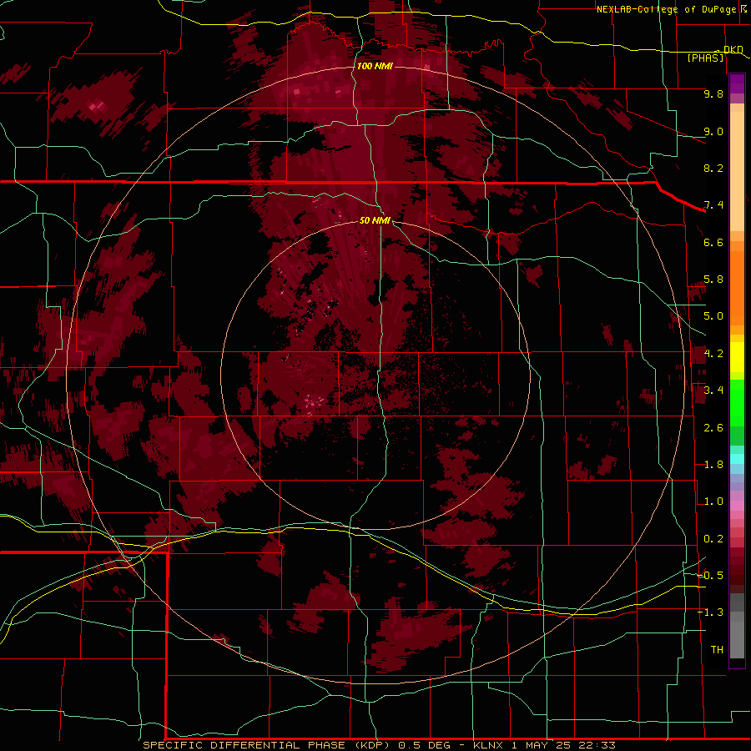Click the 0.2 scale value

[x=713, y=539]
